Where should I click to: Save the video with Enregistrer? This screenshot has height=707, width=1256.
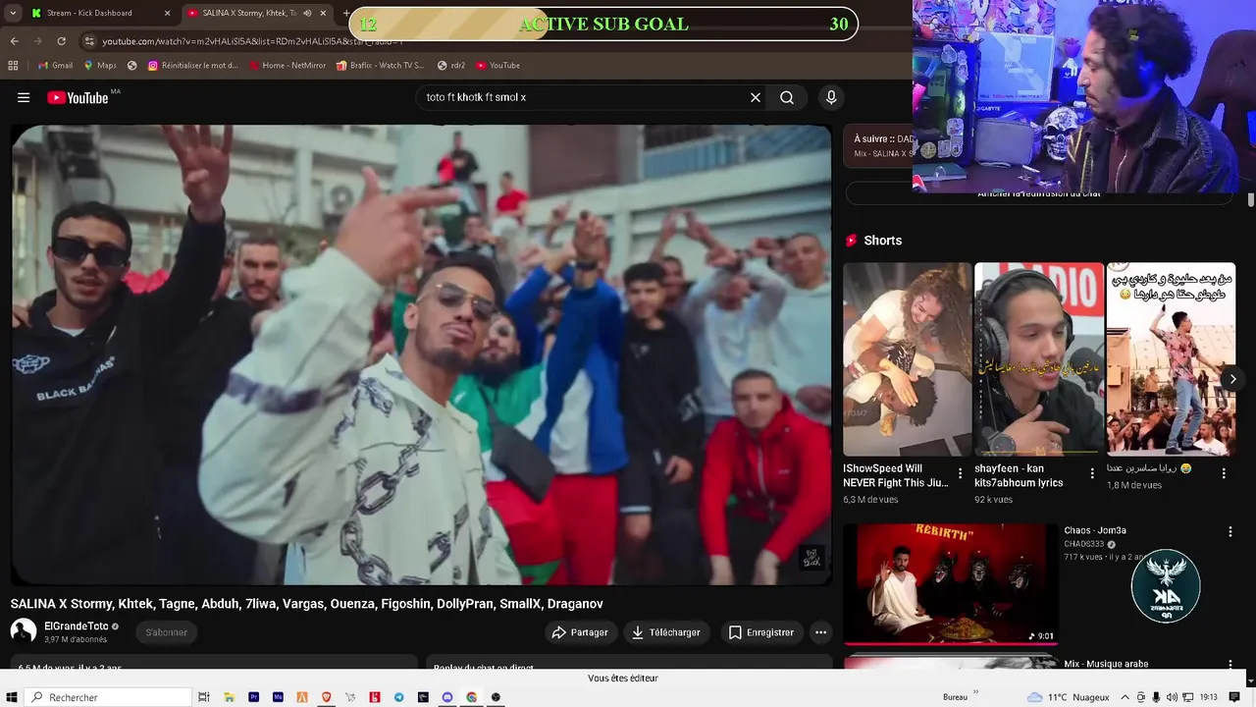[x=761, y=632]
